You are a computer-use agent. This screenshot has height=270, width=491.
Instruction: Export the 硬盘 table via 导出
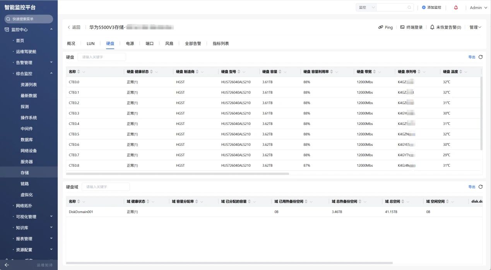click(472, 57)
